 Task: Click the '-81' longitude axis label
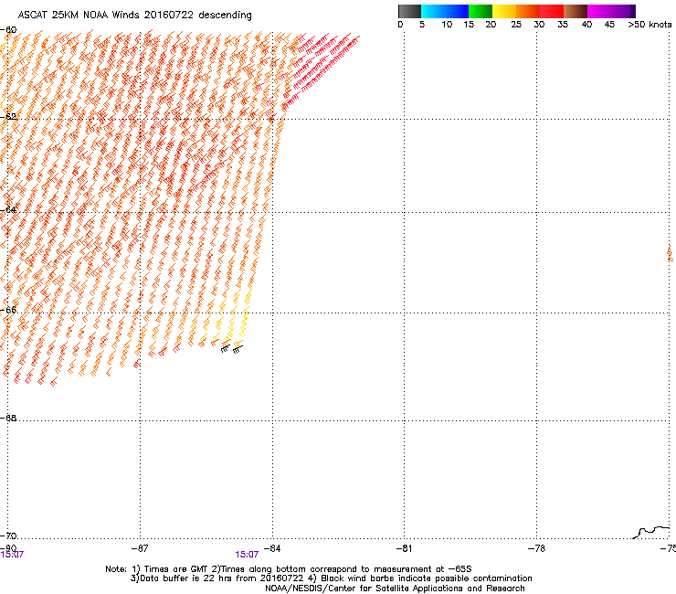[404, 548]
